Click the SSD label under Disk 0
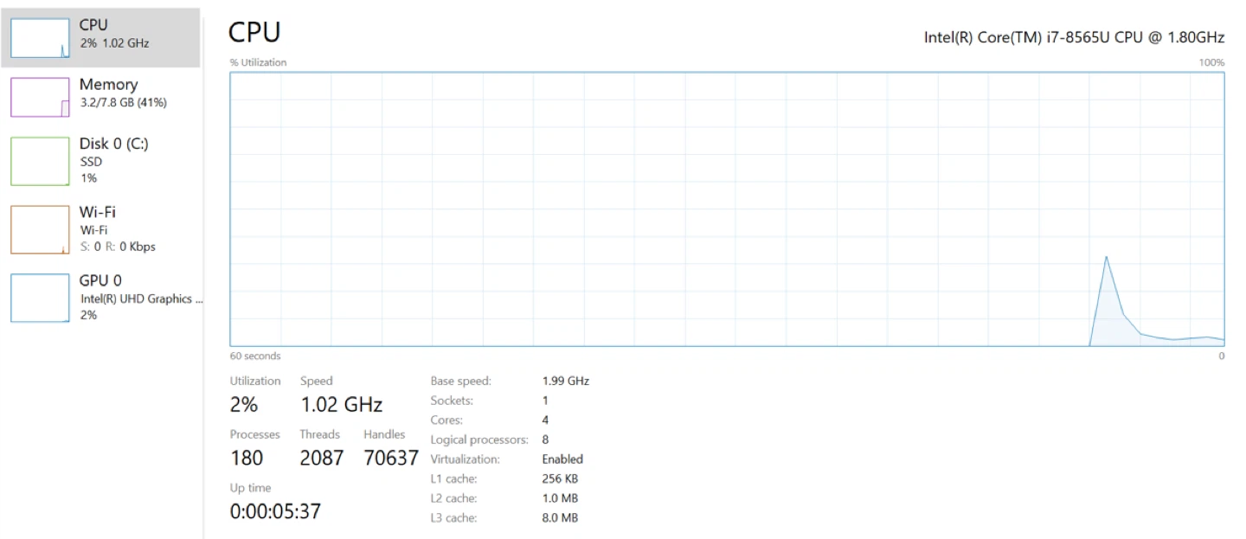Viewport: 1246px width, 539px height. point(91,161)
